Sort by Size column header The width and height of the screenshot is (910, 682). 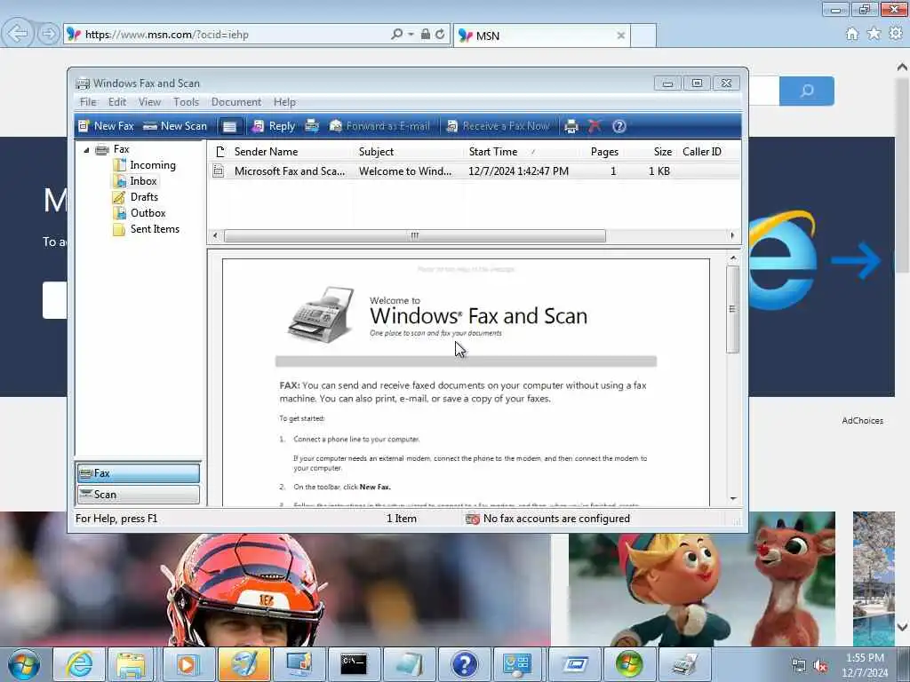pos(662,152)
